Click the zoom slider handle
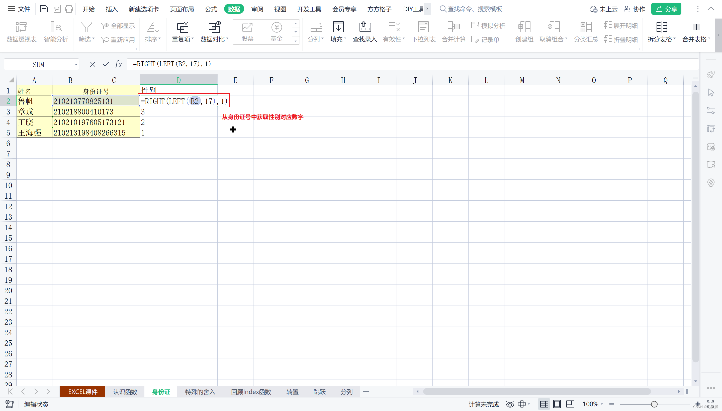Image resolution: width=722 pixels, height=411 pixels. point(654,404)
